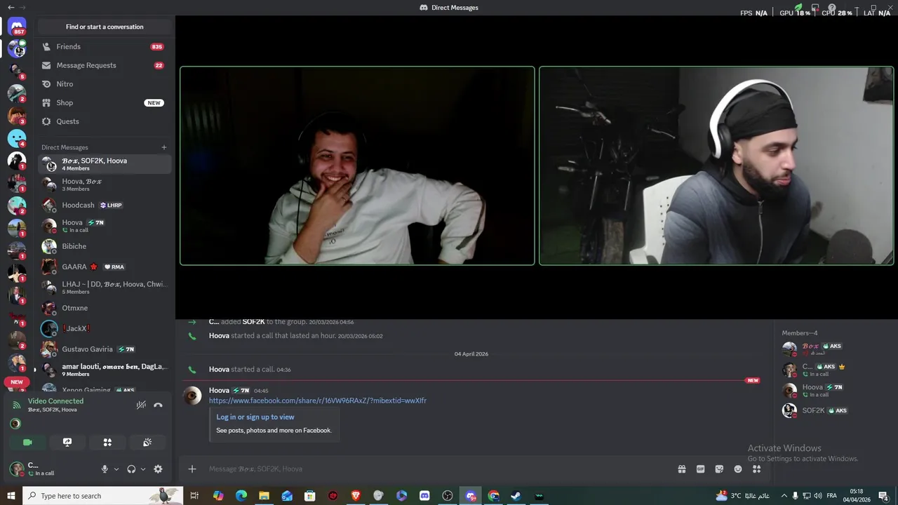Open Bibiche direct message
This screenshot has width=898, height=505.
[105, 246]
